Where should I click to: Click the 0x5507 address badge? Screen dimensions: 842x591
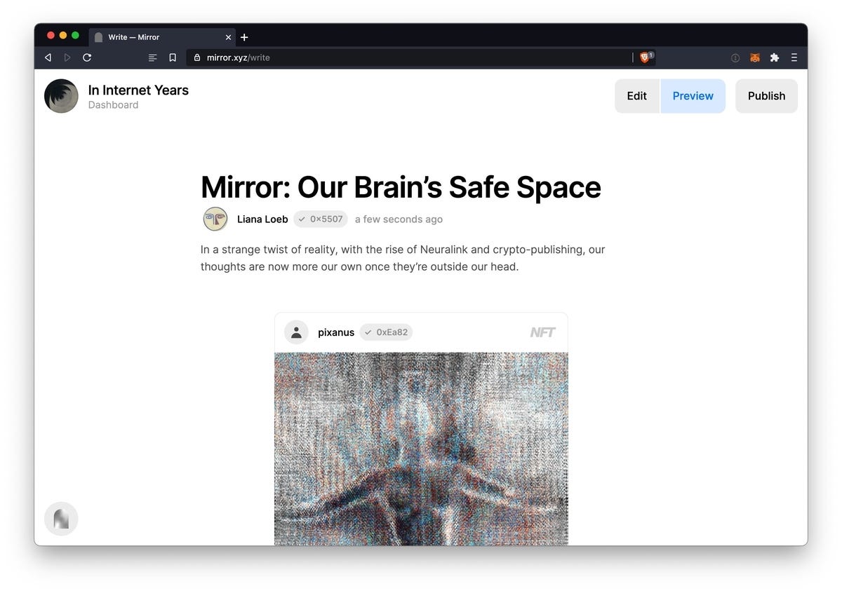tap(321, 219)
